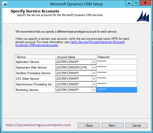Open Sandbox Processing Service account dropdown
Viewport: 153px width, 133px height.
point(94,73)
